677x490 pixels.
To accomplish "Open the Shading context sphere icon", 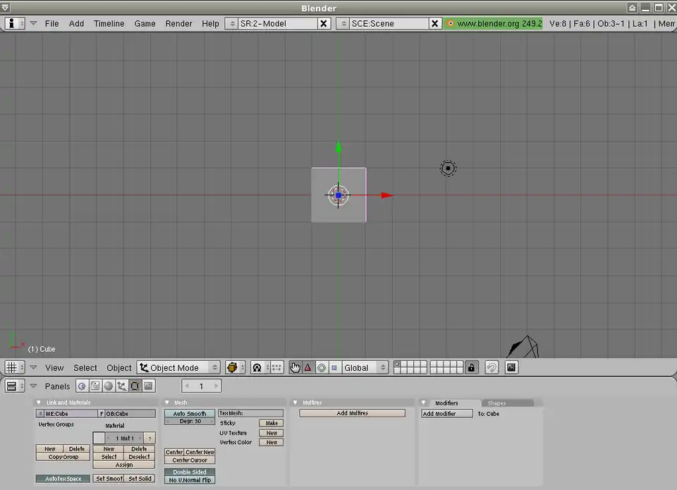I will tap(108, 386).
